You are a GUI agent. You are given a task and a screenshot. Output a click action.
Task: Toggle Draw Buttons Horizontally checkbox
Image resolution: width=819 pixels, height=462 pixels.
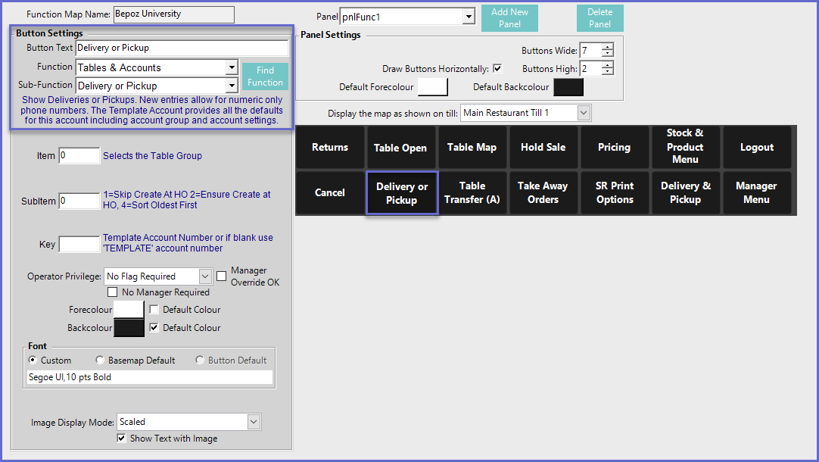[497, 68]
